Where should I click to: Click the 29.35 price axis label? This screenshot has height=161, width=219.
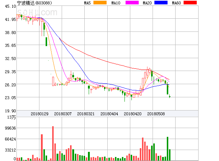click(x=11, y=72)
